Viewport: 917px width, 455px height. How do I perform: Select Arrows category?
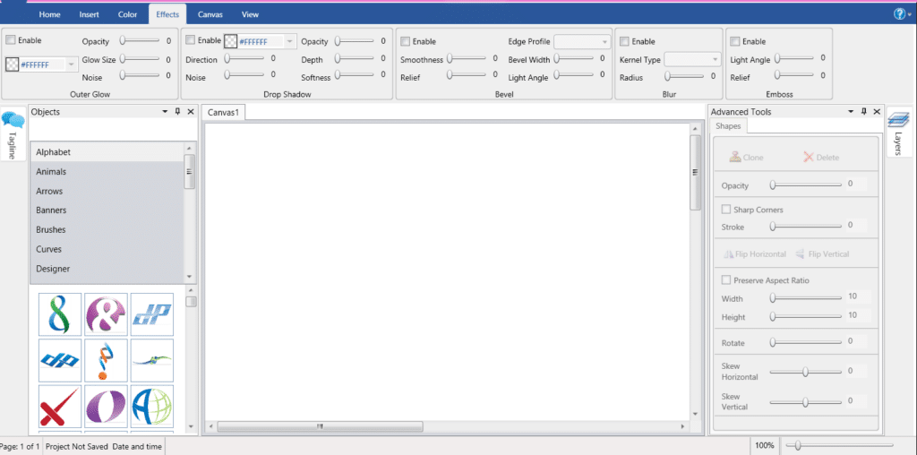107,192
